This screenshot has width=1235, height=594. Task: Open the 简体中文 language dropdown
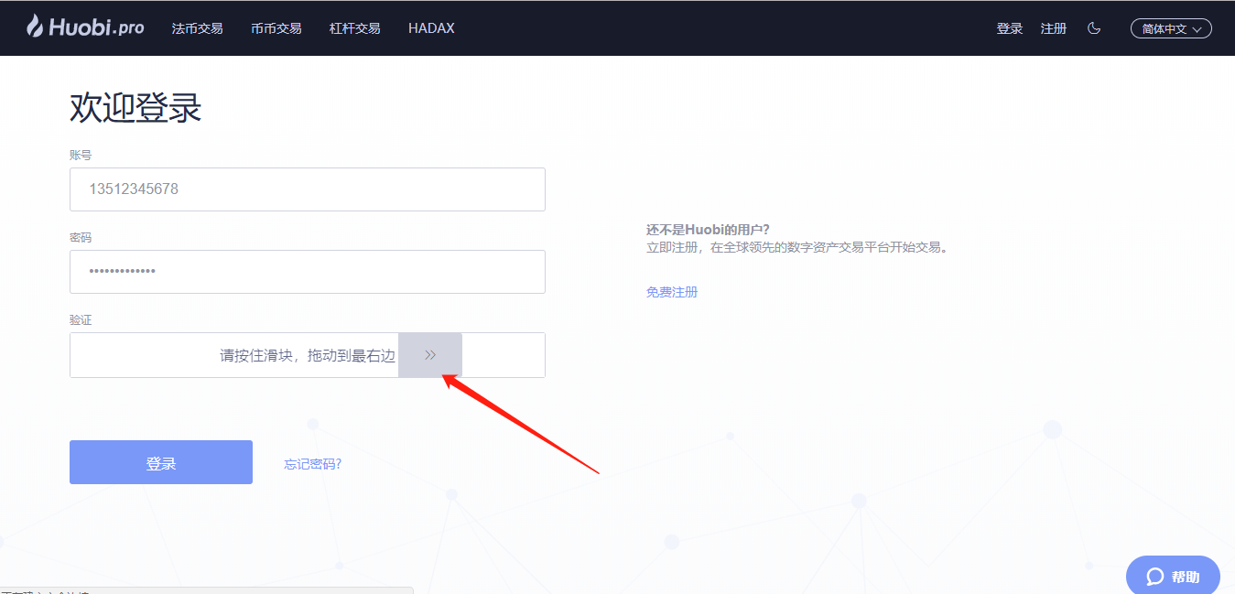tap(1171, 28)
